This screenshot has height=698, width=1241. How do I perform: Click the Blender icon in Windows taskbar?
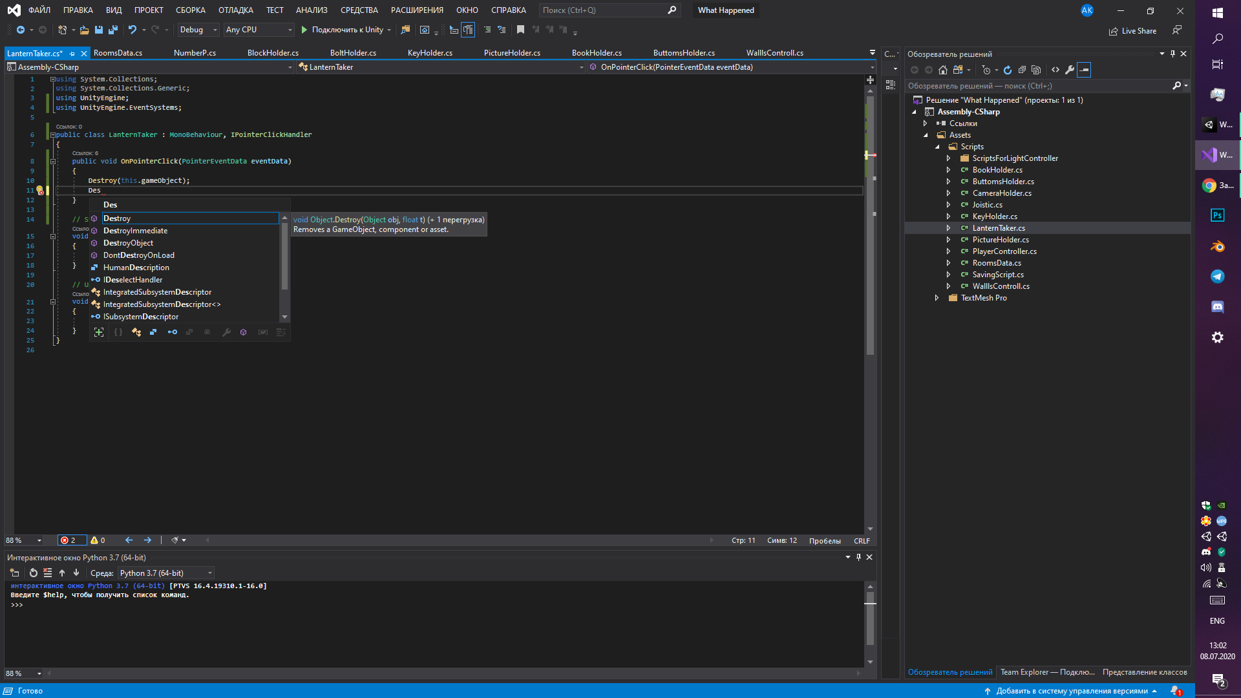click(x=1218, y=246)
